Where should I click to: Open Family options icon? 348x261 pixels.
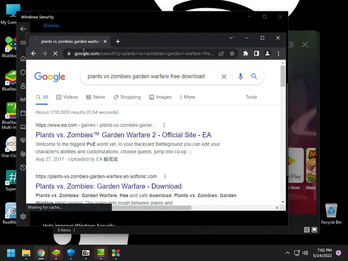tap(23, 154)
